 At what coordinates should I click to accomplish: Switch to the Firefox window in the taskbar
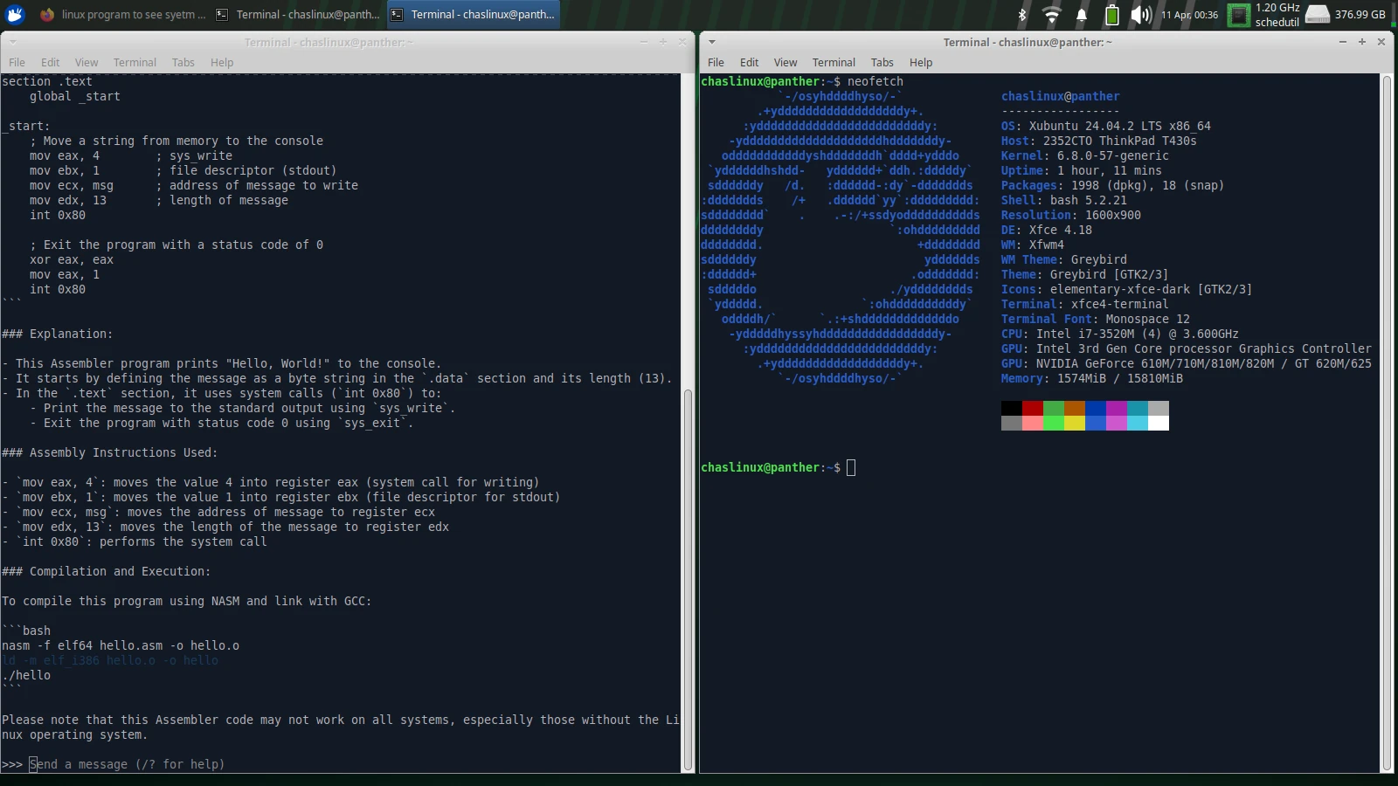(122, 14)
